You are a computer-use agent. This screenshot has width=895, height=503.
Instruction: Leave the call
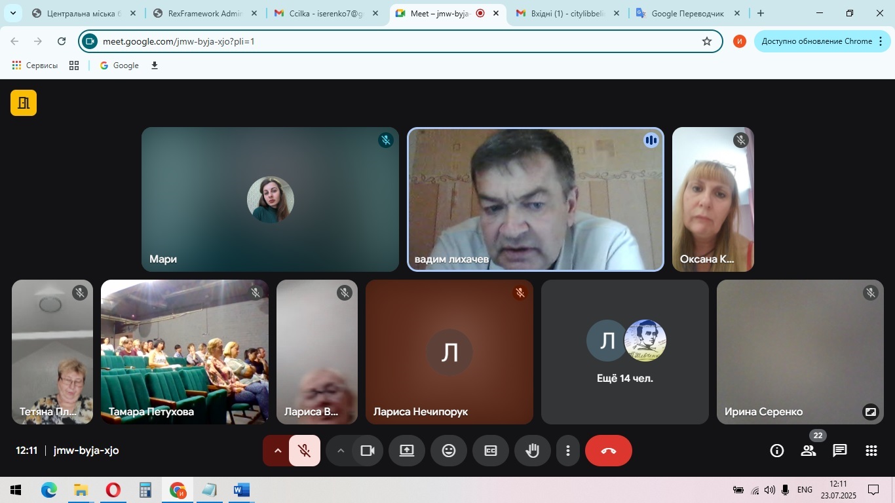tap(607, 451)
